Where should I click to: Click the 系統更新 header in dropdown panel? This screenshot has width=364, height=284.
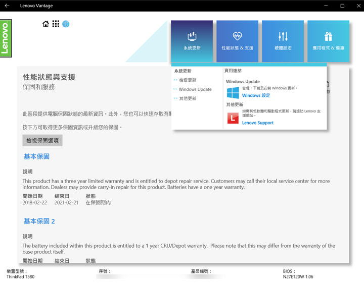point(183,71)
